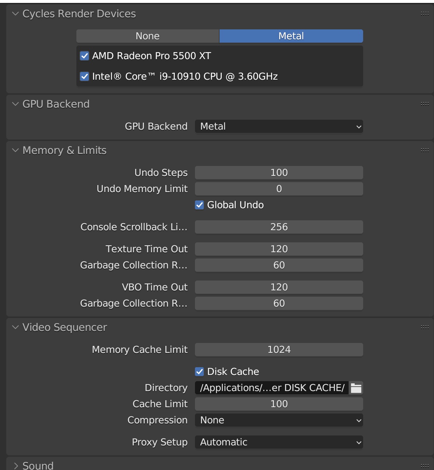
Task: Adjust the Undo Steps value field
Action: tap(279, 173)
